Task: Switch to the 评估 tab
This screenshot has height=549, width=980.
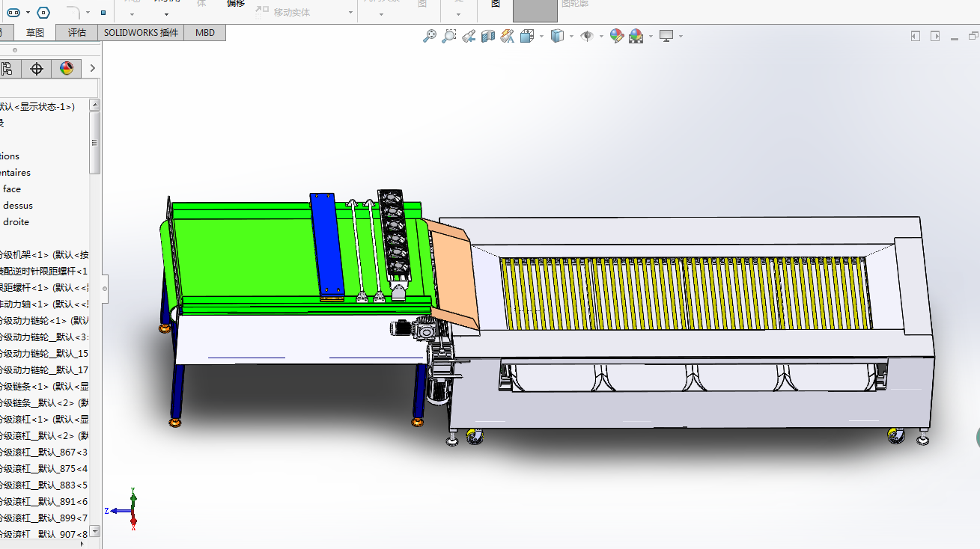Action: [x=77, y=33]
